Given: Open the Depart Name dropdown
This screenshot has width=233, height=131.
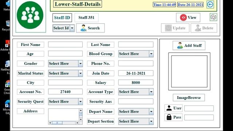Looking at the screenshot, I should coord(136,112).
